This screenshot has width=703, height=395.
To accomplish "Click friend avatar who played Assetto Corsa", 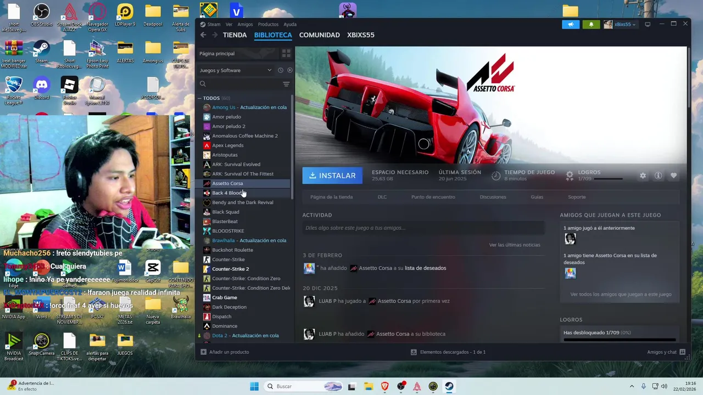I will [x=570, y=239].
